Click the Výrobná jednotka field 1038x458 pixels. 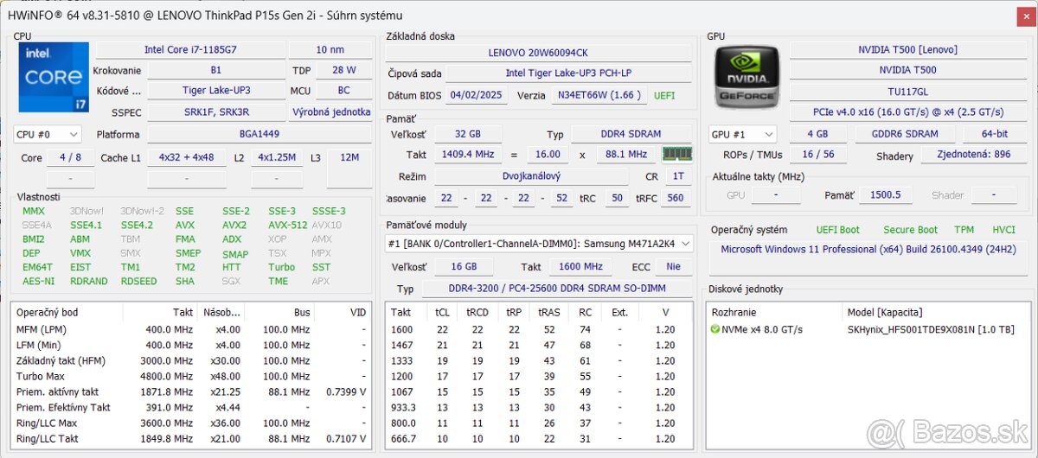(x=330, y=112)
